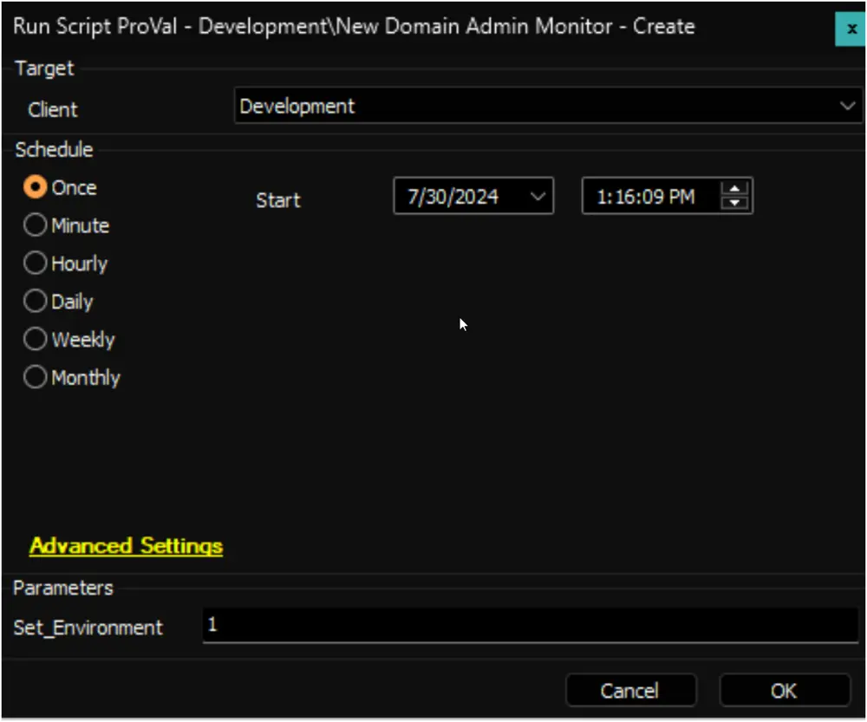Open the start date picker 7/30/2024
Image resolution: width=867 pixels, height=722 pixels.
[x=473, y=196]
